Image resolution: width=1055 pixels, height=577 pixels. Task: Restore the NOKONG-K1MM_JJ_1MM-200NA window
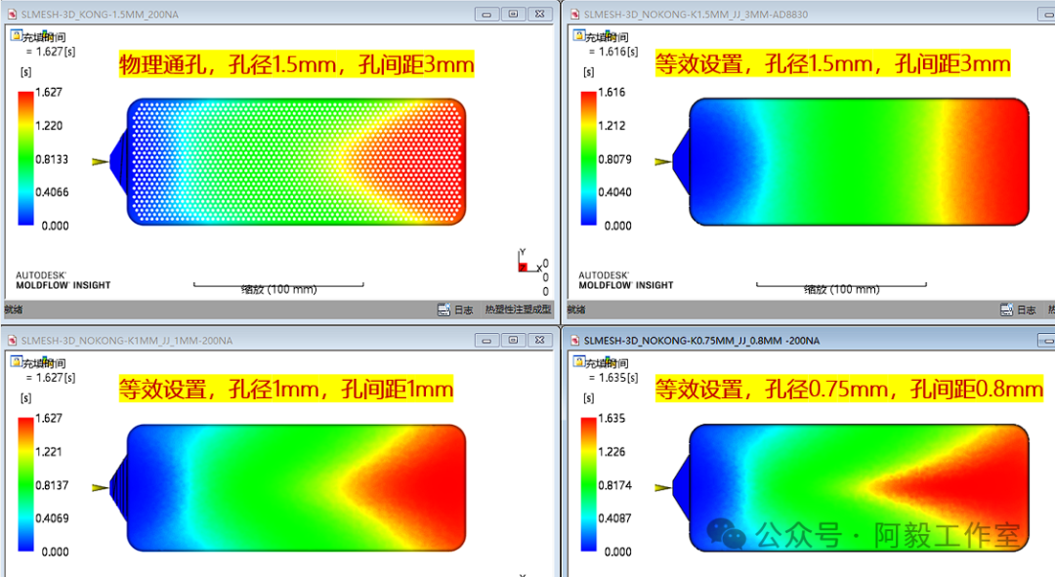[x=514, y=341]
